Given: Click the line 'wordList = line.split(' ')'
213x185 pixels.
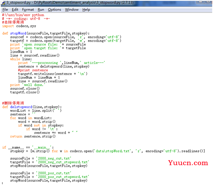Looking at the screenshot, I should (x=36, y=110).
